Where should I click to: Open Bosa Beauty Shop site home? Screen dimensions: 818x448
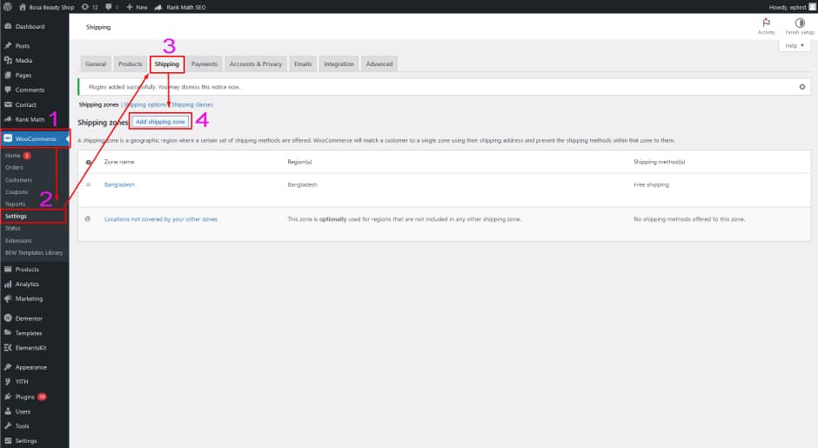click(x=47, y=7)
